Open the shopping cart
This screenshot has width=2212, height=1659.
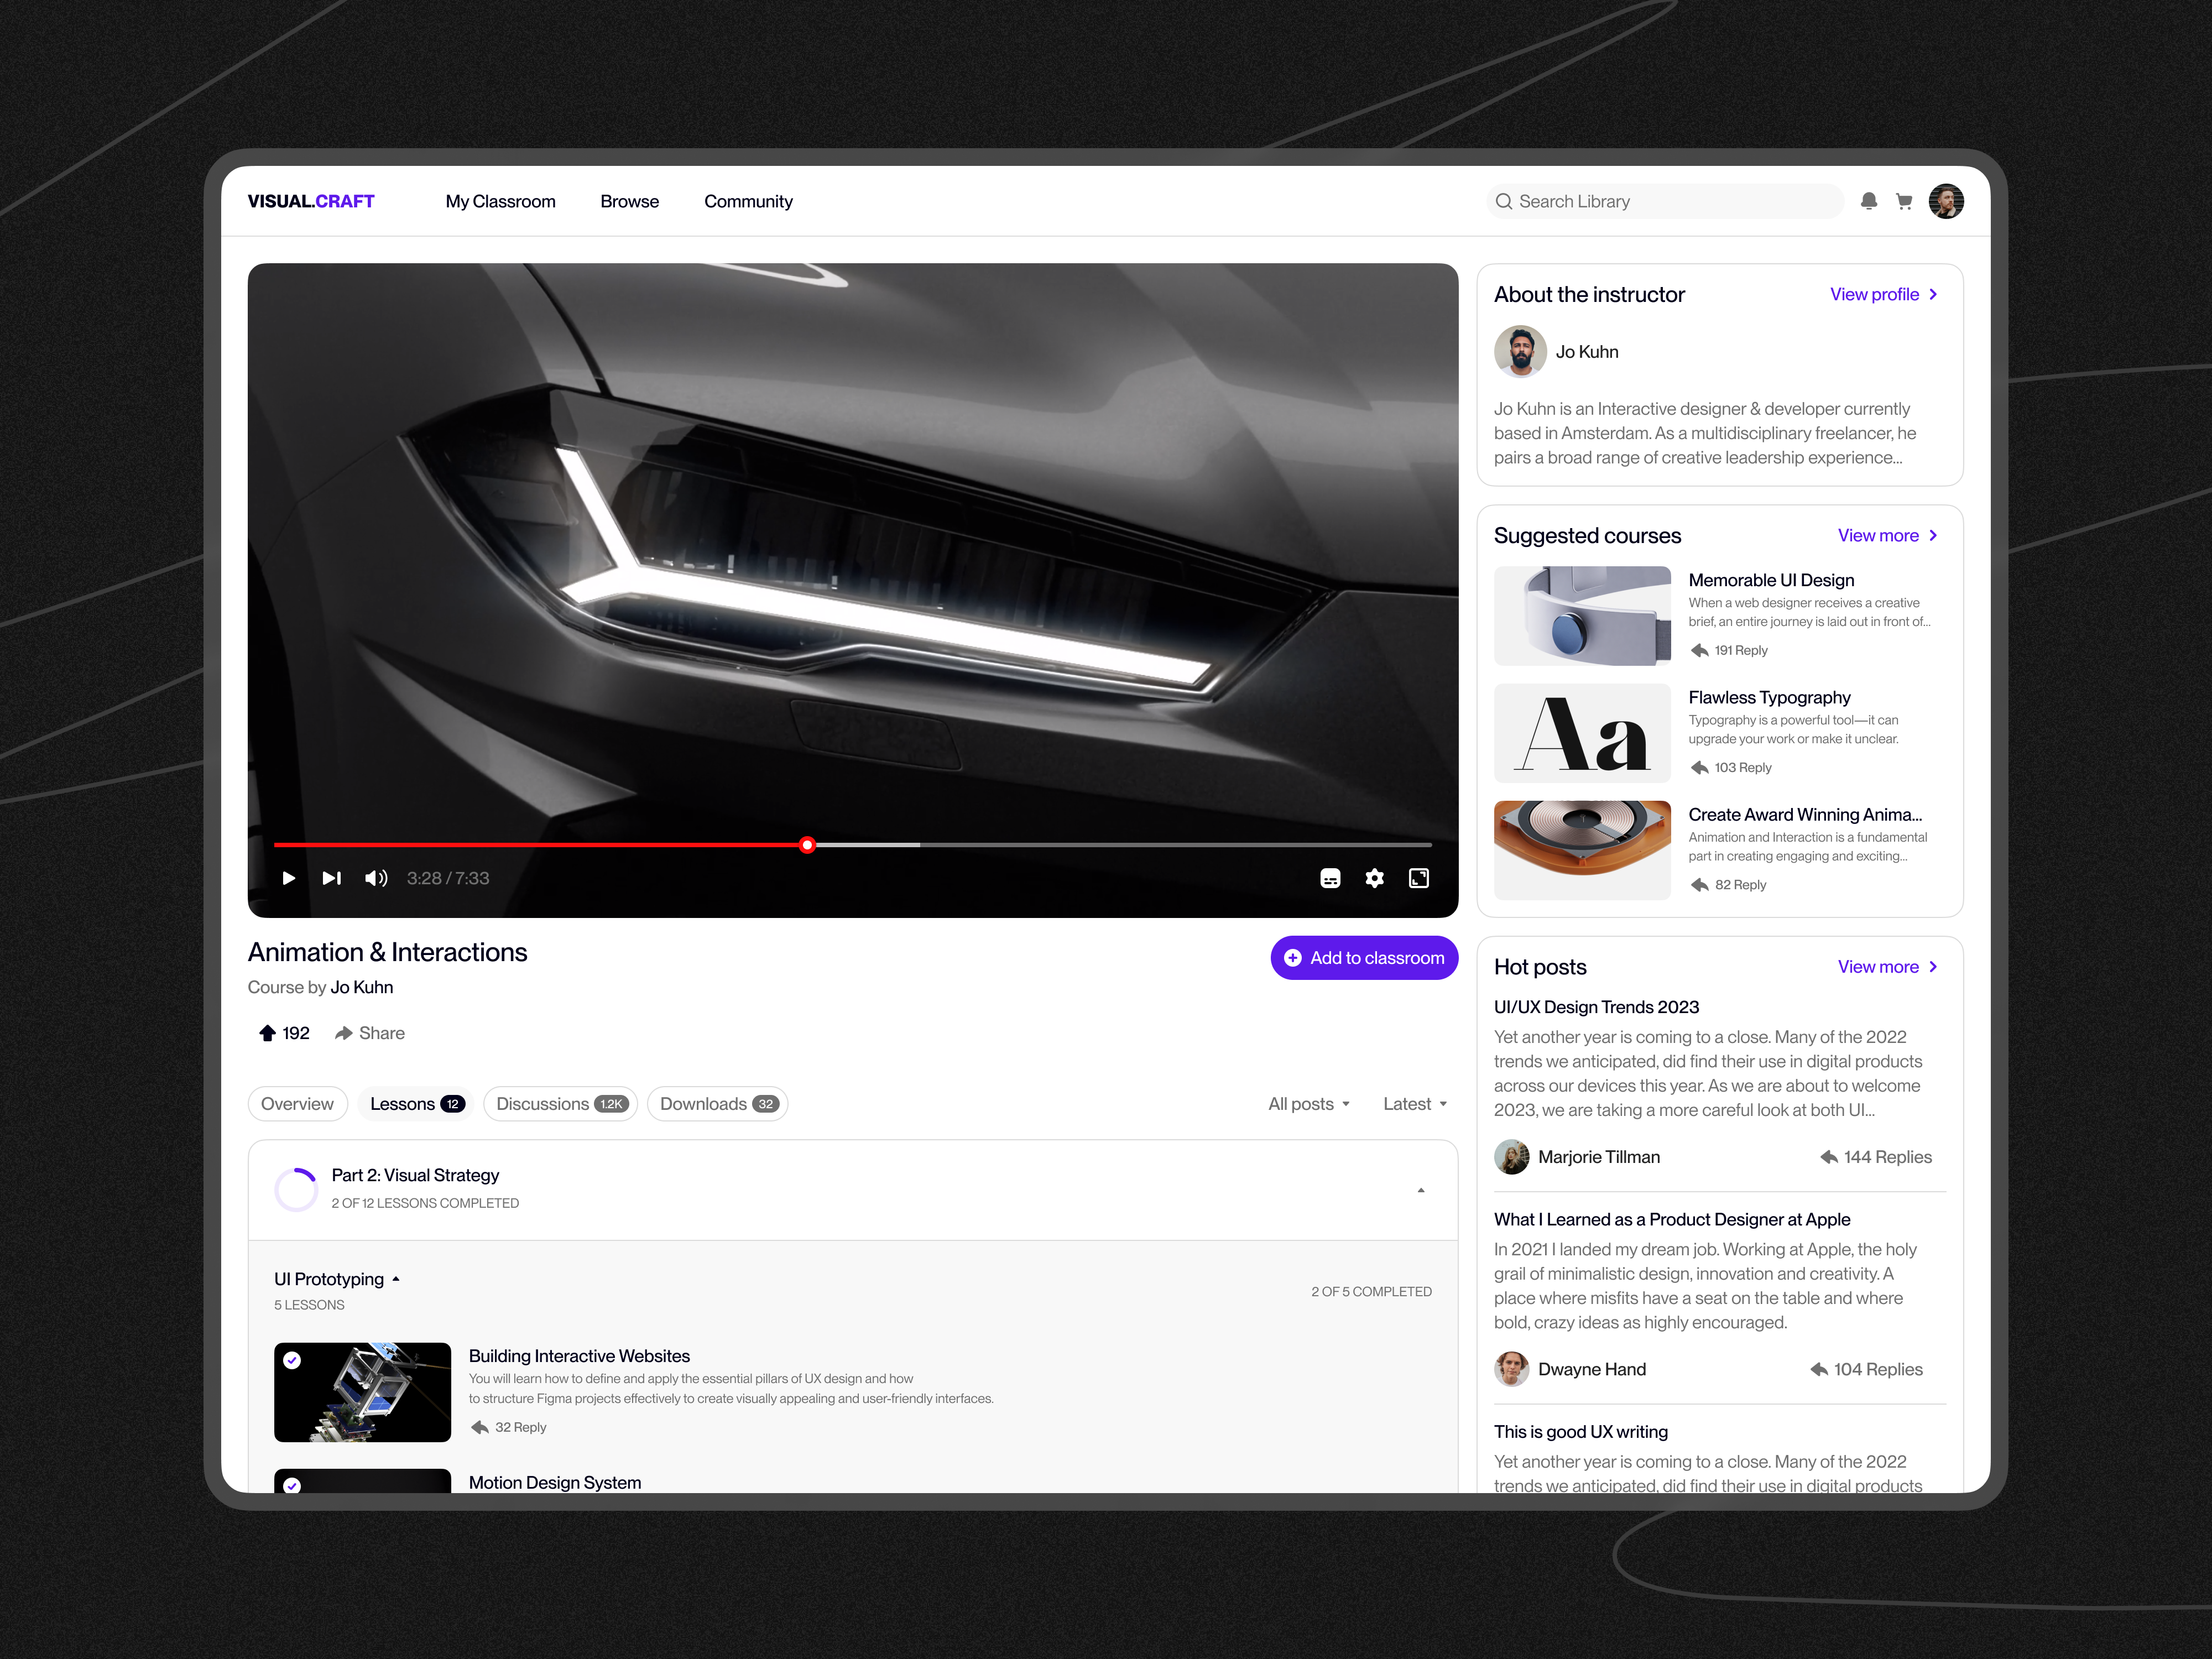[x=1905, y=201]
